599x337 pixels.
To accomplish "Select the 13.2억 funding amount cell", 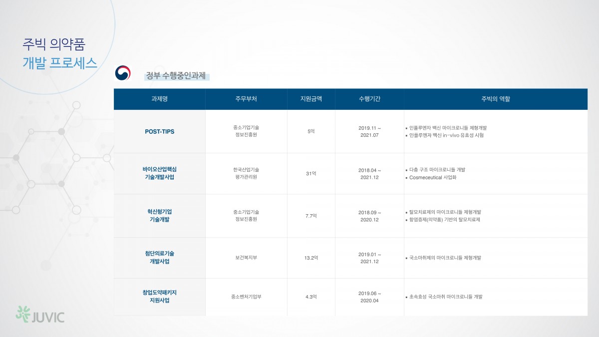I will pyautogui.click(x=311, y=258).
